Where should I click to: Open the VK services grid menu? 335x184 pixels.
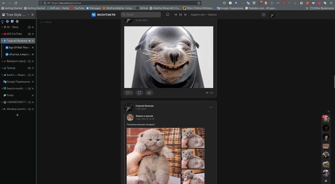click(x=264, y=15)
